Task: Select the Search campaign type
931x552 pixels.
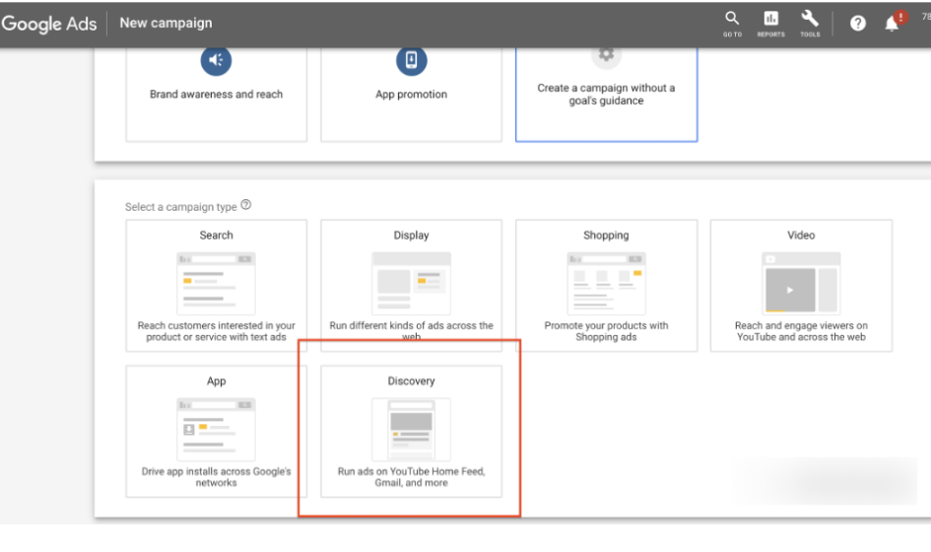Action: [216, 286]
